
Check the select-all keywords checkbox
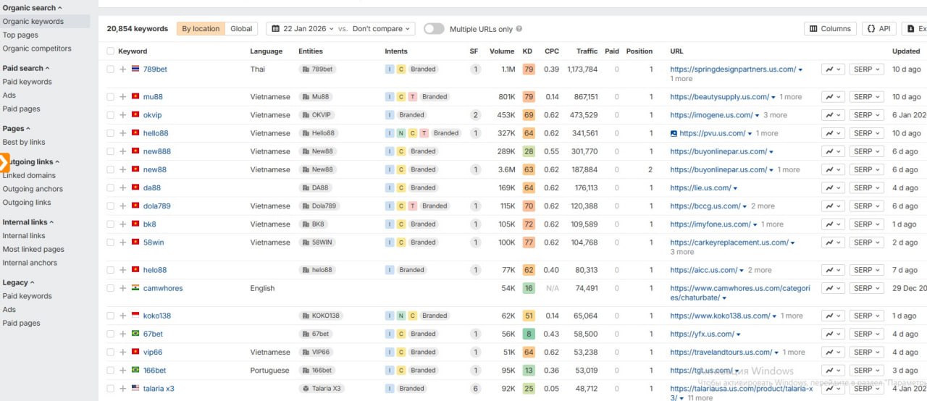[x=110, y=51]
